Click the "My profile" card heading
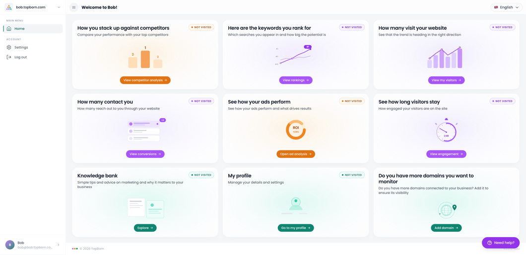 pyautogui.click(x=240, y=176)
